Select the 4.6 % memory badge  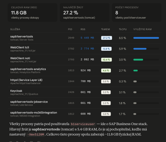tap(106, 71)
